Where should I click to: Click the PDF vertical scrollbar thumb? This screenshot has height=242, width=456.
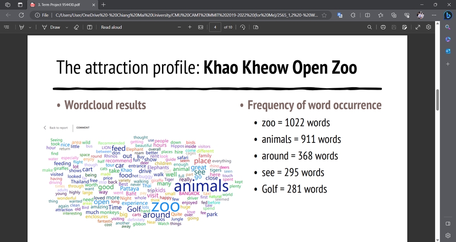click(437, 100)
